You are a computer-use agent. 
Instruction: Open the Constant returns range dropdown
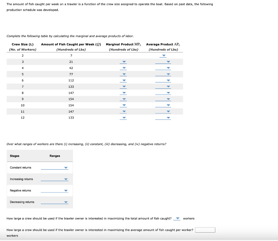coord(54,168)
